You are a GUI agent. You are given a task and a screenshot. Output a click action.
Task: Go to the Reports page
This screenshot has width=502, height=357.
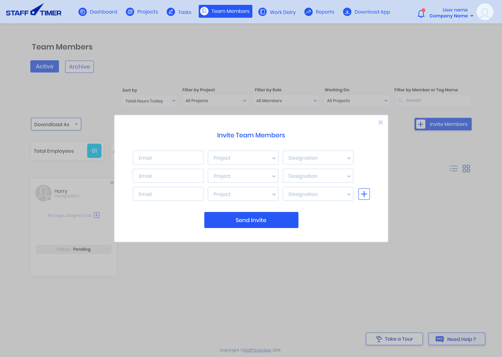click(319, 12)
